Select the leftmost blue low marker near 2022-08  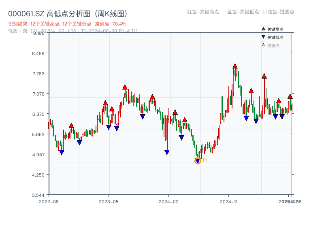[62, 152]
